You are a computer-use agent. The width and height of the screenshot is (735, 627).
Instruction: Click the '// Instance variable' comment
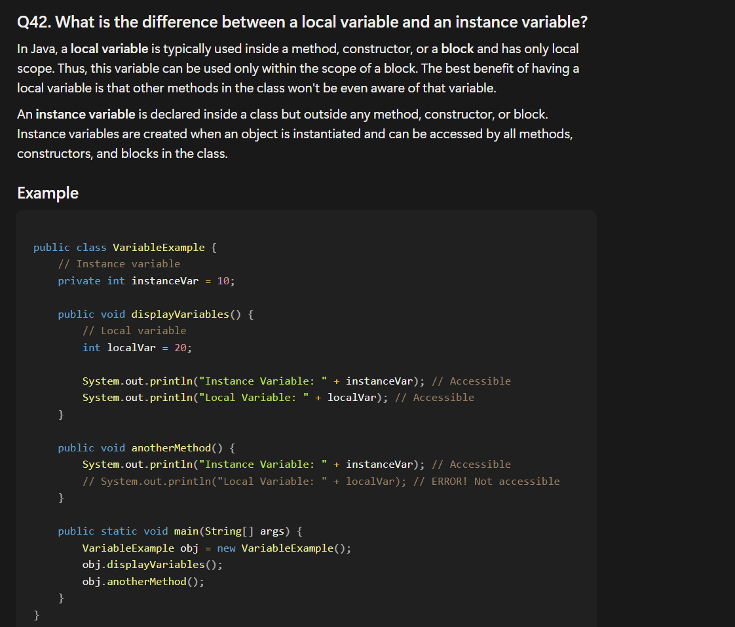(x=119, y=264)
